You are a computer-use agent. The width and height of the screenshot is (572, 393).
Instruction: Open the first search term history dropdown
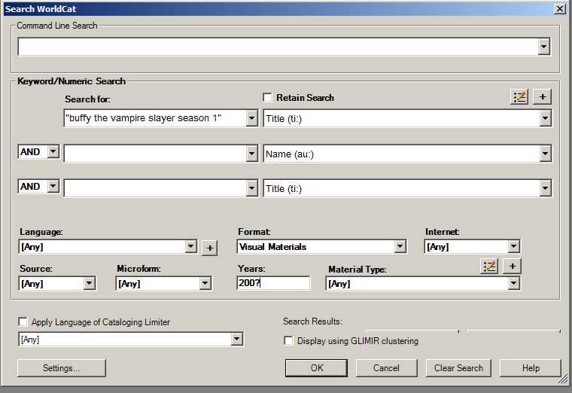(251, 118)
